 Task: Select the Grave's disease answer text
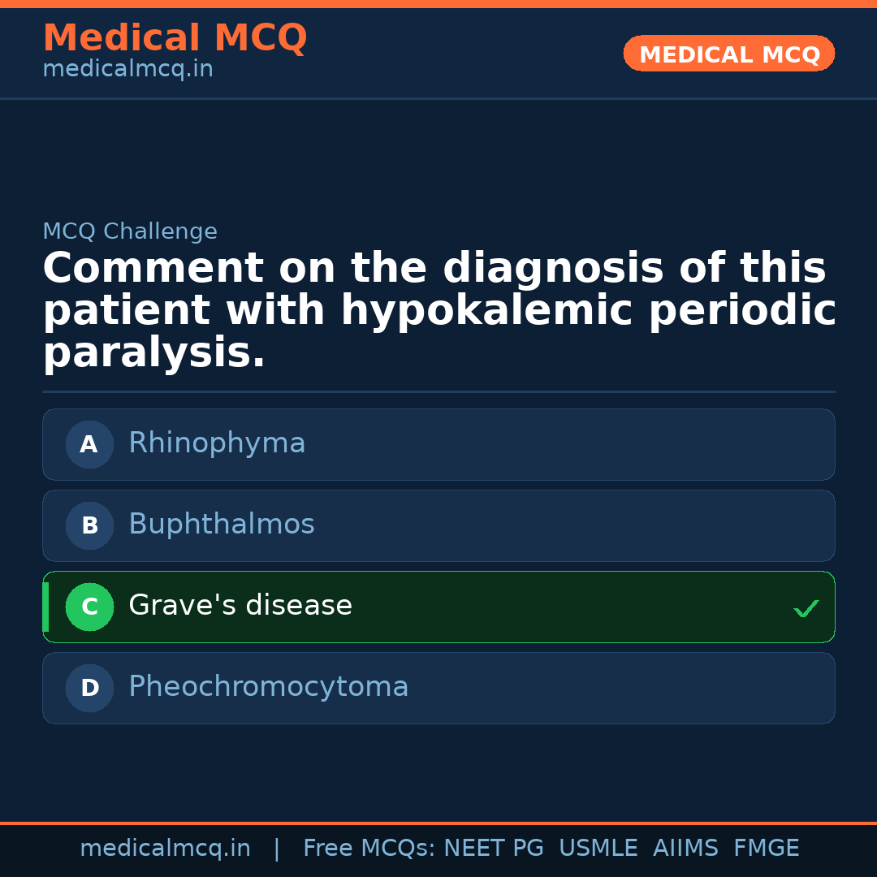pyautogui.click(x=240, y=606)
